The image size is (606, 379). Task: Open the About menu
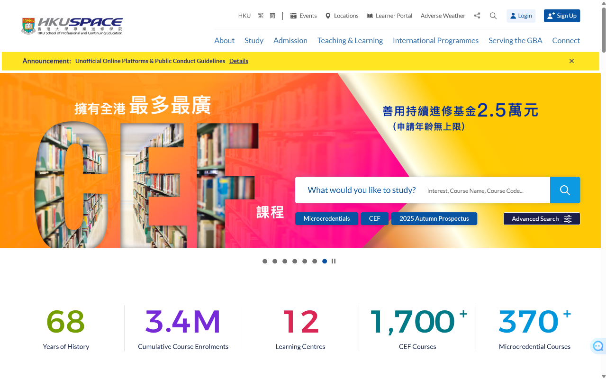click(224, 41)
